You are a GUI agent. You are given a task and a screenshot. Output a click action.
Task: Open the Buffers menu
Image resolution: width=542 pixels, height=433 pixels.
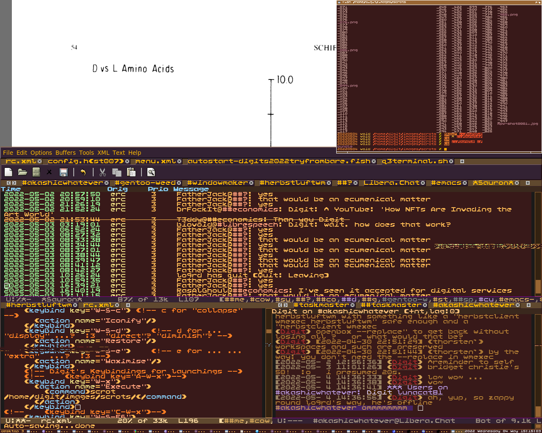[66, 153]
